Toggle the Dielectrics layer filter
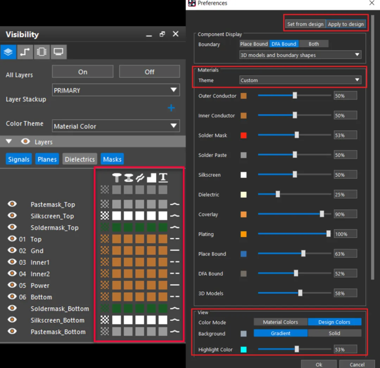The height and width of the screenshot is (368, 380). coord(80,159)
